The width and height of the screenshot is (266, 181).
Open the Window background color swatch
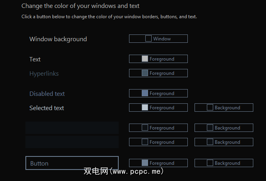158,39
